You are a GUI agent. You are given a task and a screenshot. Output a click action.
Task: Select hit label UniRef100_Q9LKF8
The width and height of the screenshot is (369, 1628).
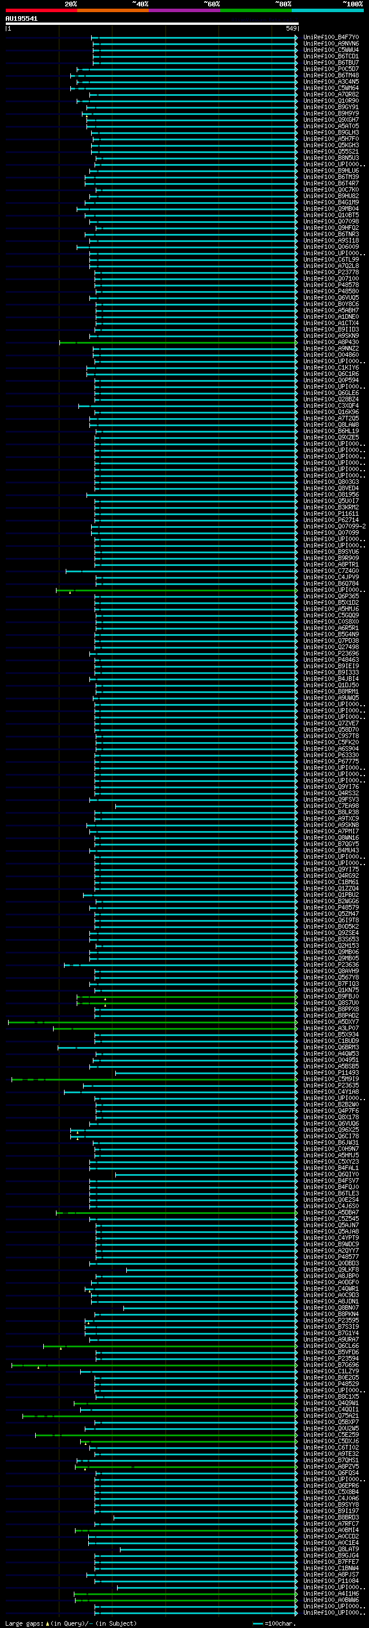click(330, 1270)
